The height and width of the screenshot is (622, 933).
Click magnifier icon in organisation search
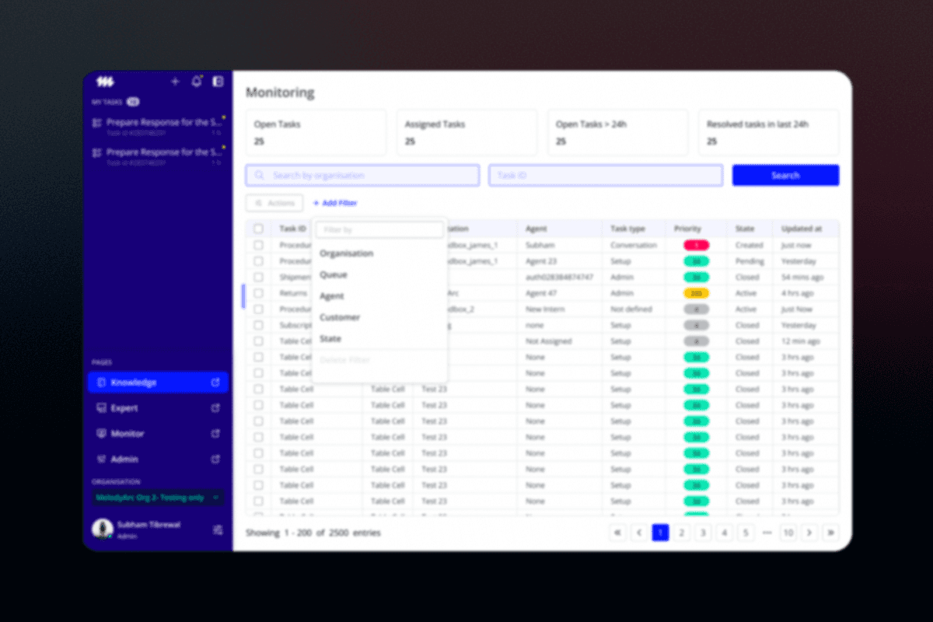coord(260,176)
